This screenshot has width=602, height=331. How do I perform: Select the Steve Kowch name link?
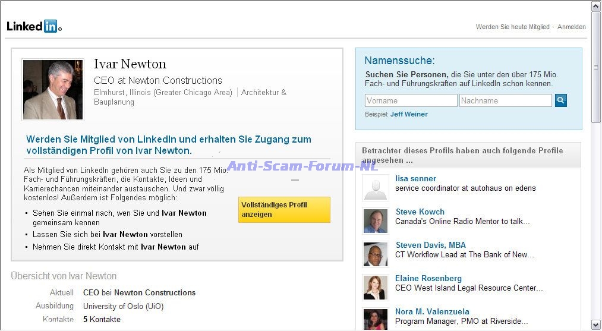coord(420,212)
